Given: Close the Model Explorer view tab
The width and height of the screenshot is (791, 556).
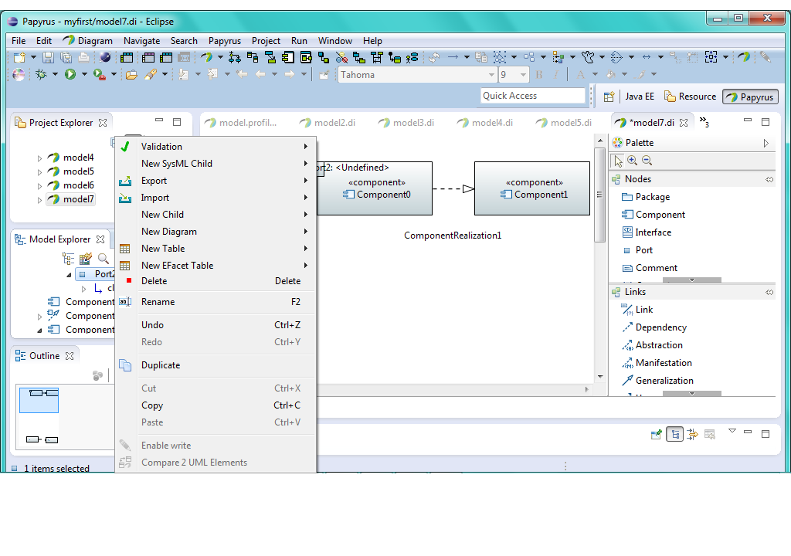Looking at the screenshot, I should [100, 239].
